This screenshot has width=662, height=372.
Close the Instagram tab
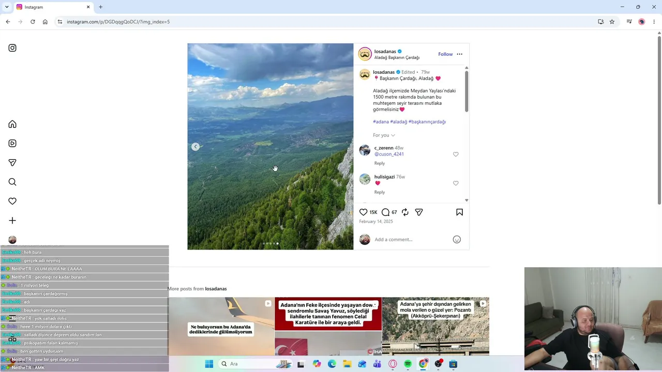pos(88,7)
